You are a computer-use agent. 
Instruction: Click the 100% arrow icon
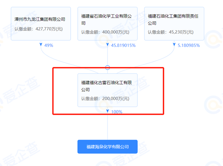(107, 111)
